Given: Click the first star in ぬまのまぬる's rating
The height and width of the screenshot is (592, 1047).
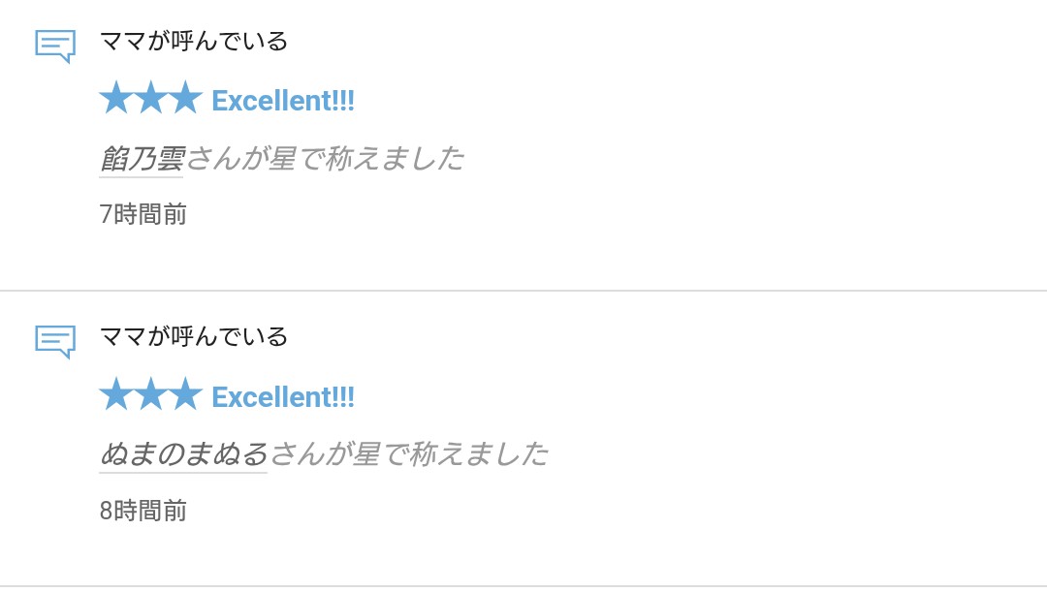Looking at the screenshot, I should point(117,393).
